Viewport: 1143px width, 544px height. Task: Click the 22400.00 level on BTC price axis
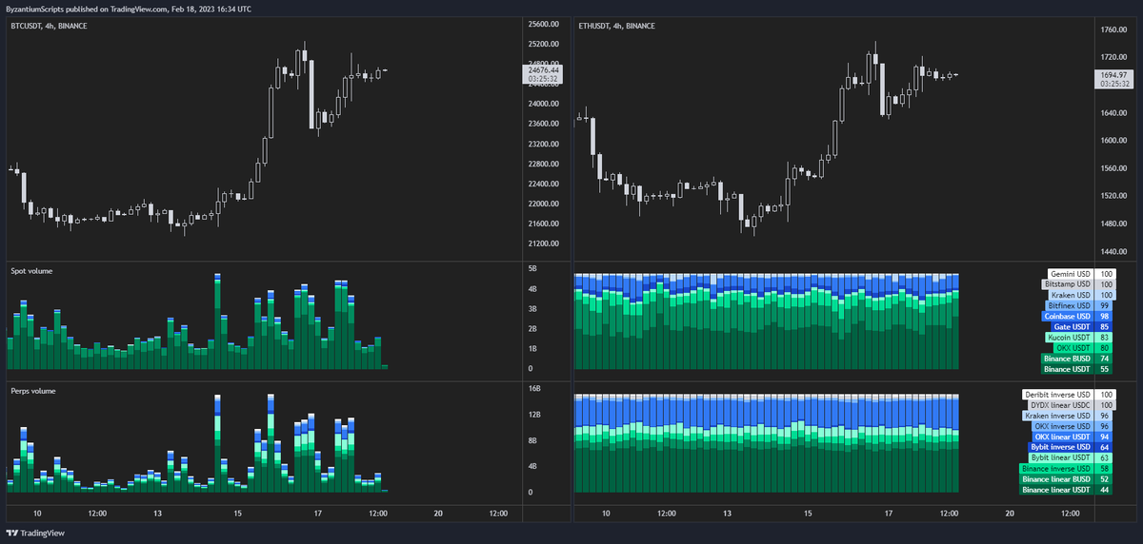pyautogui.click(x=543, y=184)
